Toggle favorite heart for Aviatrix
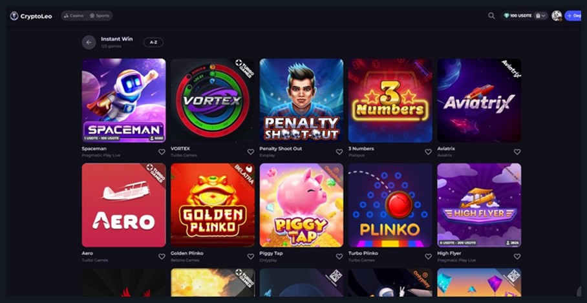587x303 pixels. coord(517,152)
